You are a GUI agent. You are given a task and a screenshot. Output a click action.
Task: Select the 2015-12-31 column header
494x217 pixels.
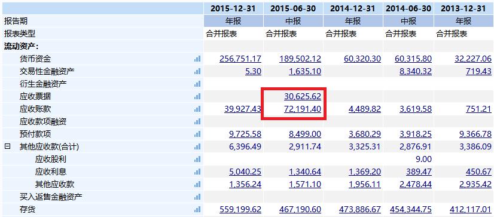click(x=233, y=8)
